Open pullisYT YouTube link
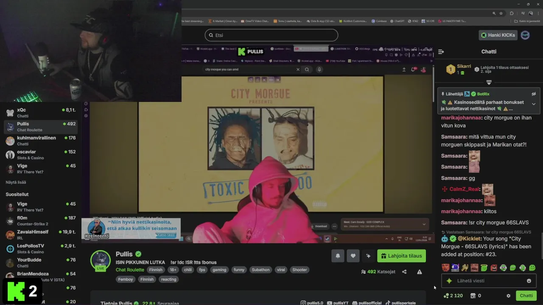 (337, 303)
